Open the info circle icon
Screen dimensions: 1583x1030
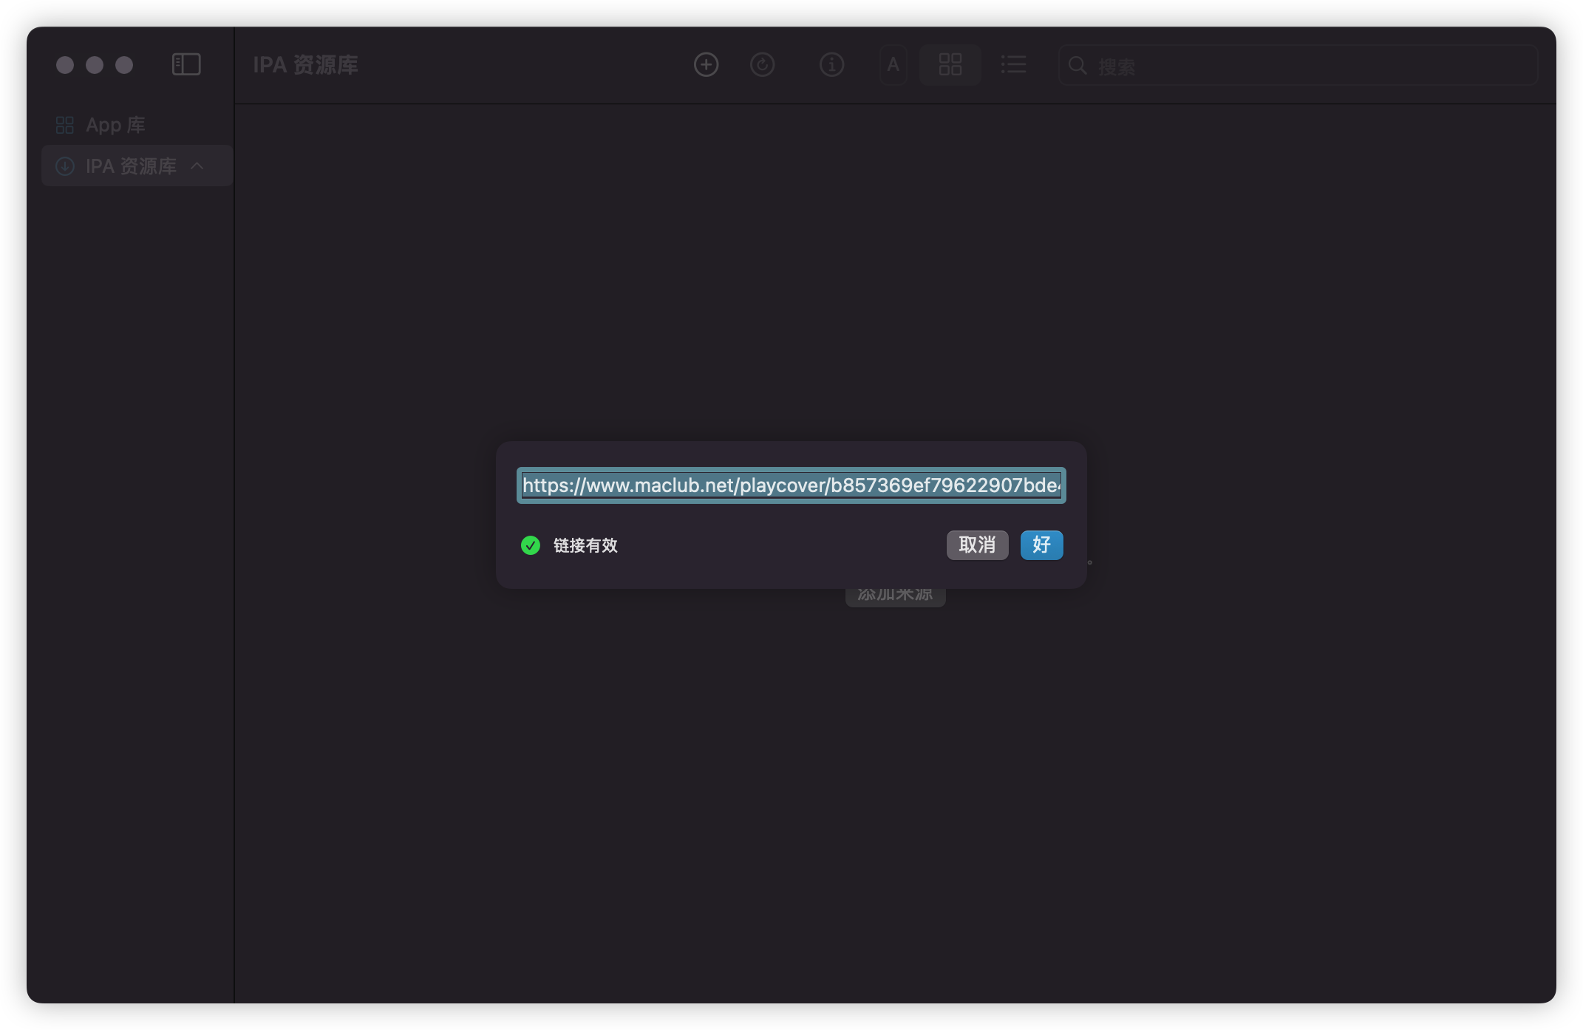pyautogui.click(x=831, y=65)
